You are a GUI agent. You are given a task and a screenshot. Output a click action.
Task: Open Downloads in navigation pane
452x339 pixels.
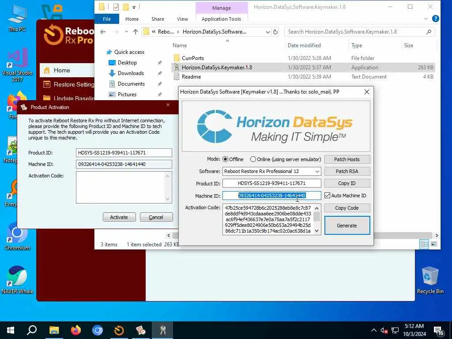pyautogui.click(x=131, y=73)
